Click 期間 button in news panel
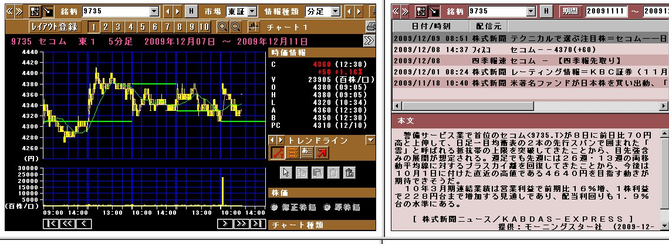 click(x=570, y=12)
